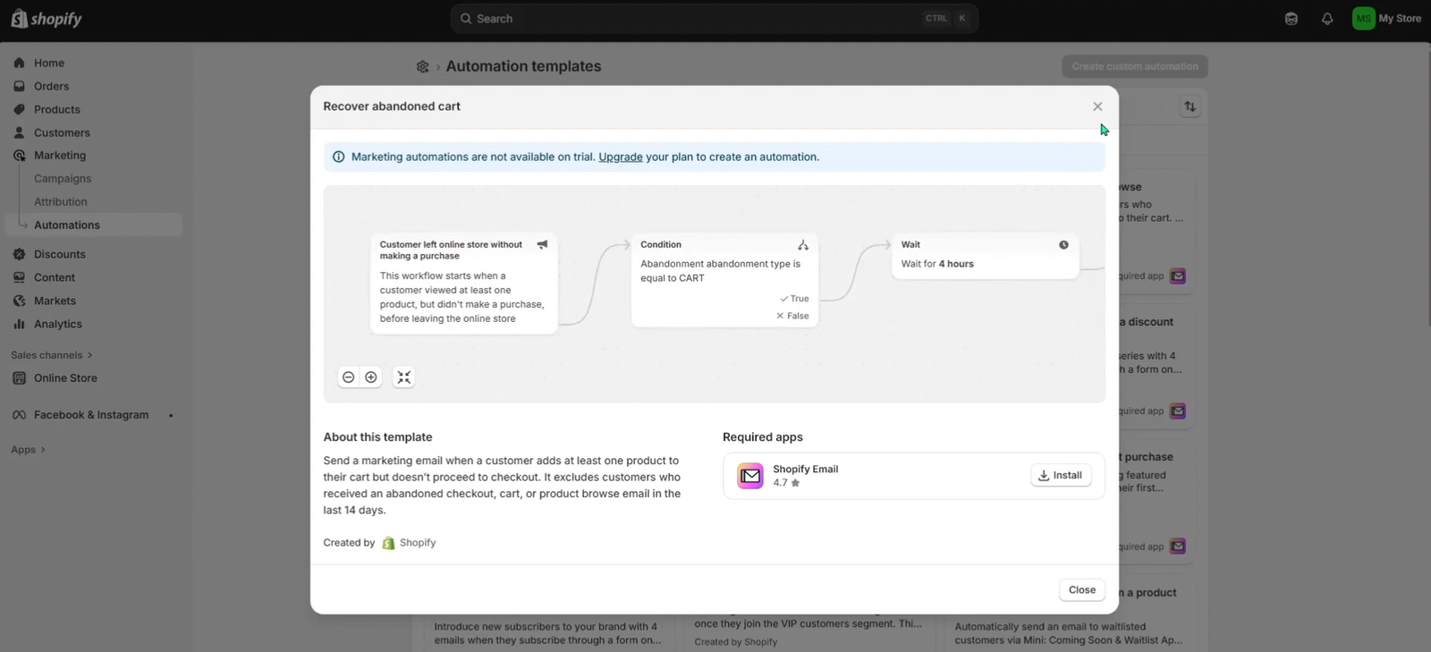
Task: Click Shopify creator name in Created by
Action: pos(418,543)
